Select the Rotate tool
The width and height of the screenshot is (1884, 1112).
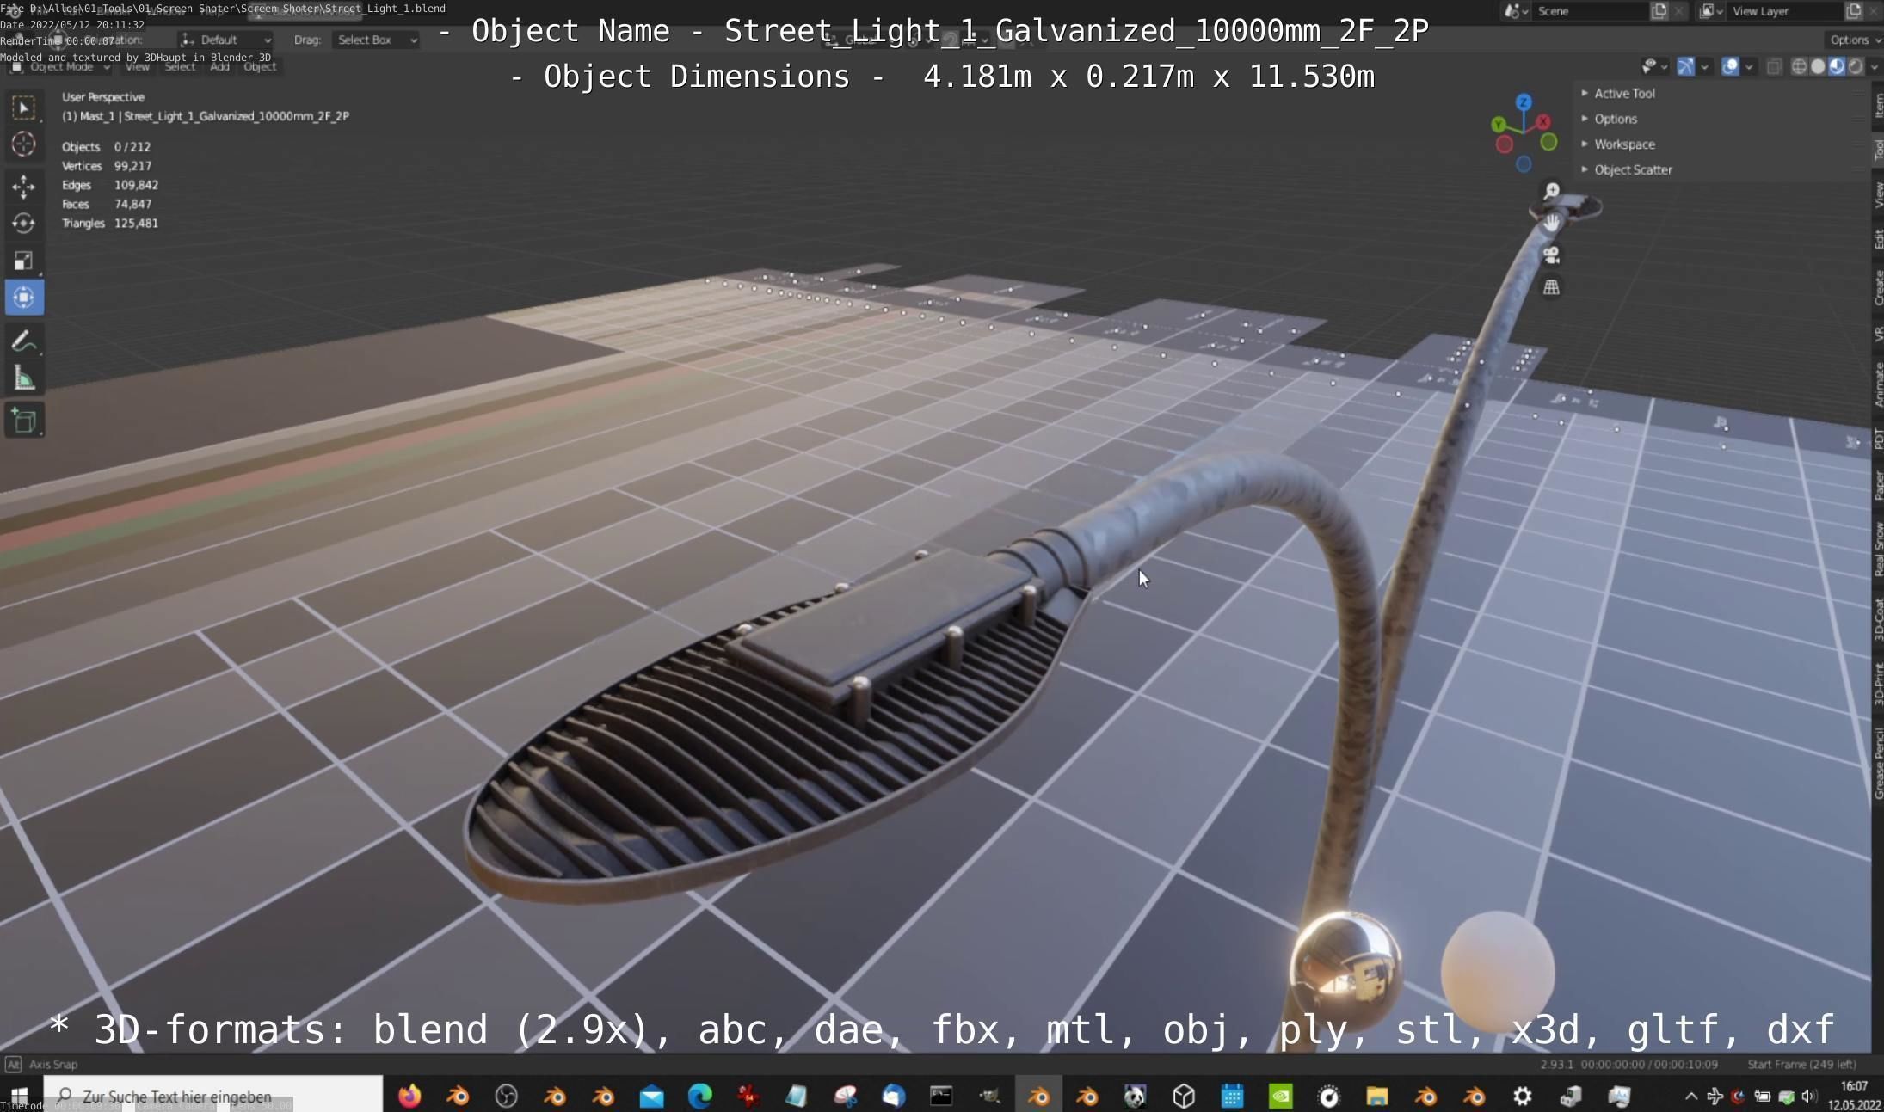[23, 224]
